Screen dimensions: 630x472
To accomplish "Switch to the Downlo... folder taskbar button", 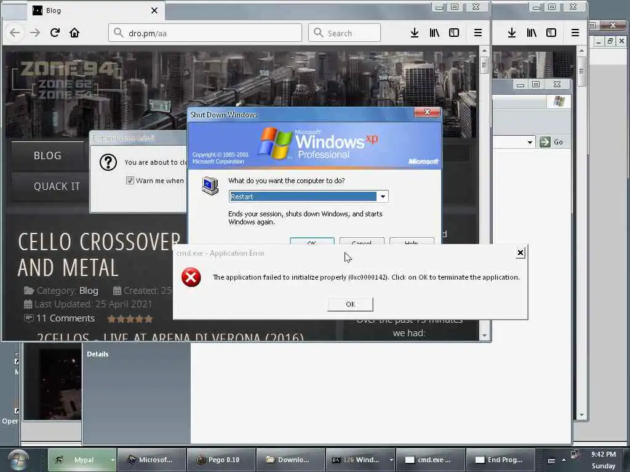I will coord(290,460).
